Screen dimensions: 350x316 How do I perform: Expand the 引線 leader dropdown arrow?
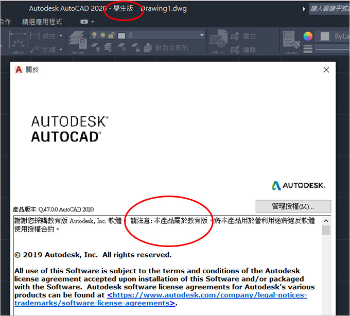[61, 49]
